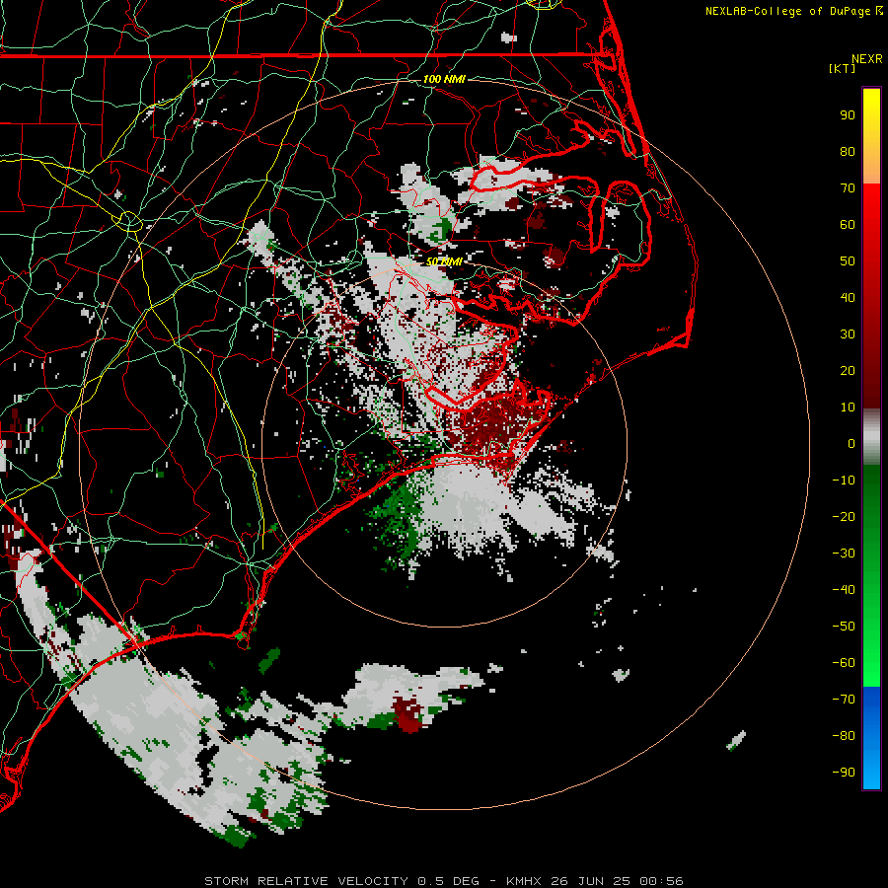888x888 pixels.
Task: Click the -80 value on velocity scale
Action: coord(844,736)
